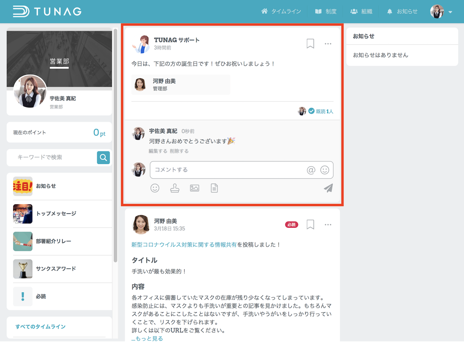
Task: Bookmark the TUNAG サポート birthday post
Action: click(310, 44)
